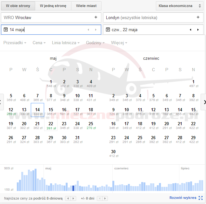The width and height of the screenshot is (206, 204).
Task: Select May 29 priced 367 zł
Action: coord(51,139)
